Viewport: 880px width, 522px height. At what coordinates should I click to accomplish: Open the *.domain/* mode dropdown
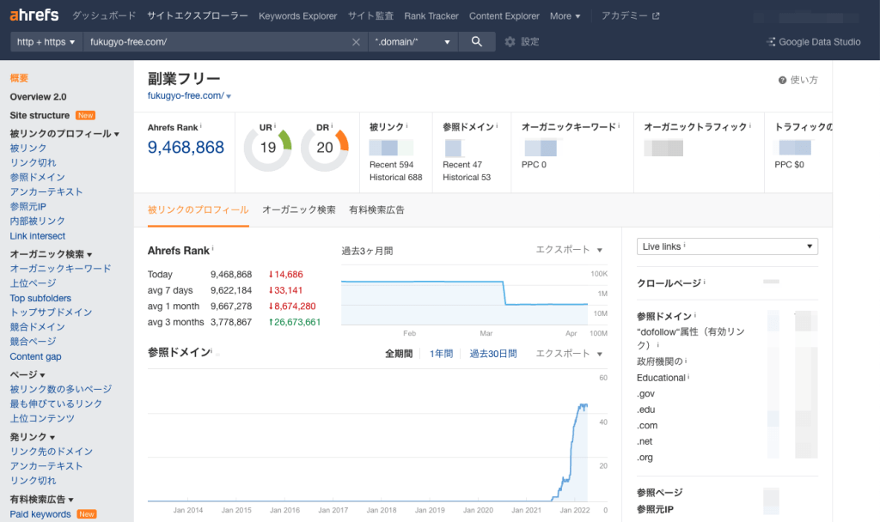point(413,41)
